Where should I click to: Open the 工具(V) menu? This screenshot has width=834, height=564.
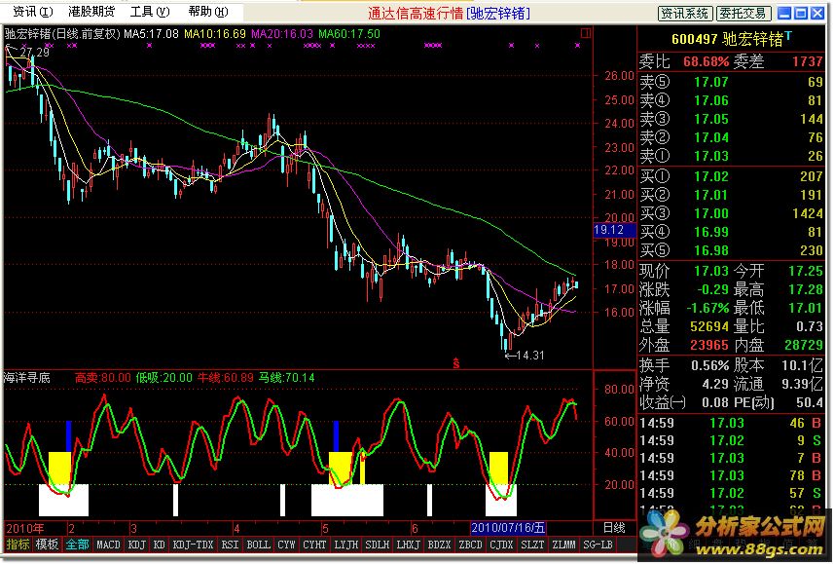151,11
